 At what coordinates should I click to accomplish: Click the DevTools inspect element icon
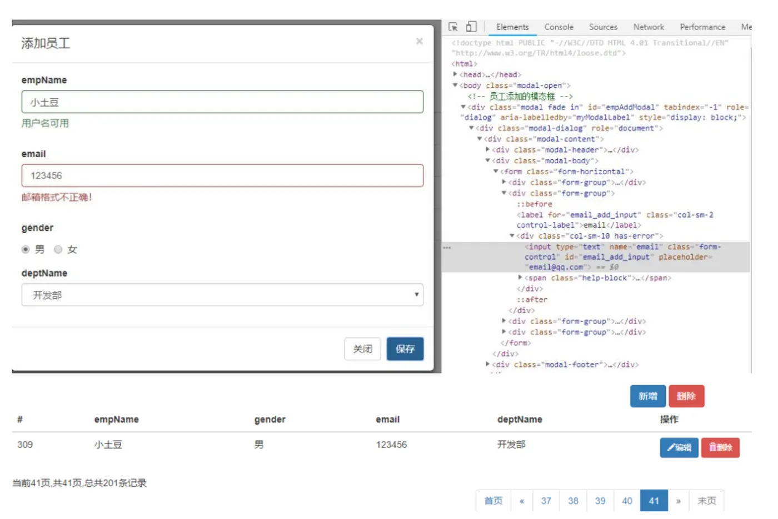(453, 27)
